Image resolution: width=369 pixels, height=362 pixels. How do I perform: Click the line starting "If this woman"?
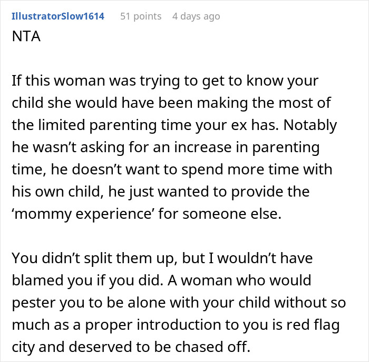click(165, 81)
